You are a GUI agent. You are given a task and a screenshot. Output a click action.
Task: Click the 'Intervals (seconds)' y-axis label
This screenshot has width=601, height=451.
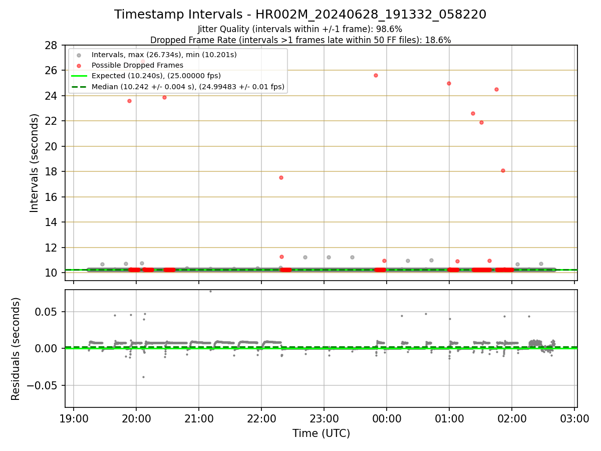[34, 163]
